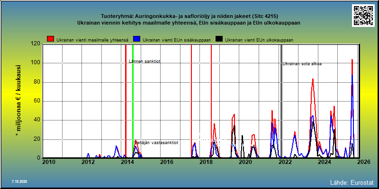Click the y-axis value '100'

[35, 63]
